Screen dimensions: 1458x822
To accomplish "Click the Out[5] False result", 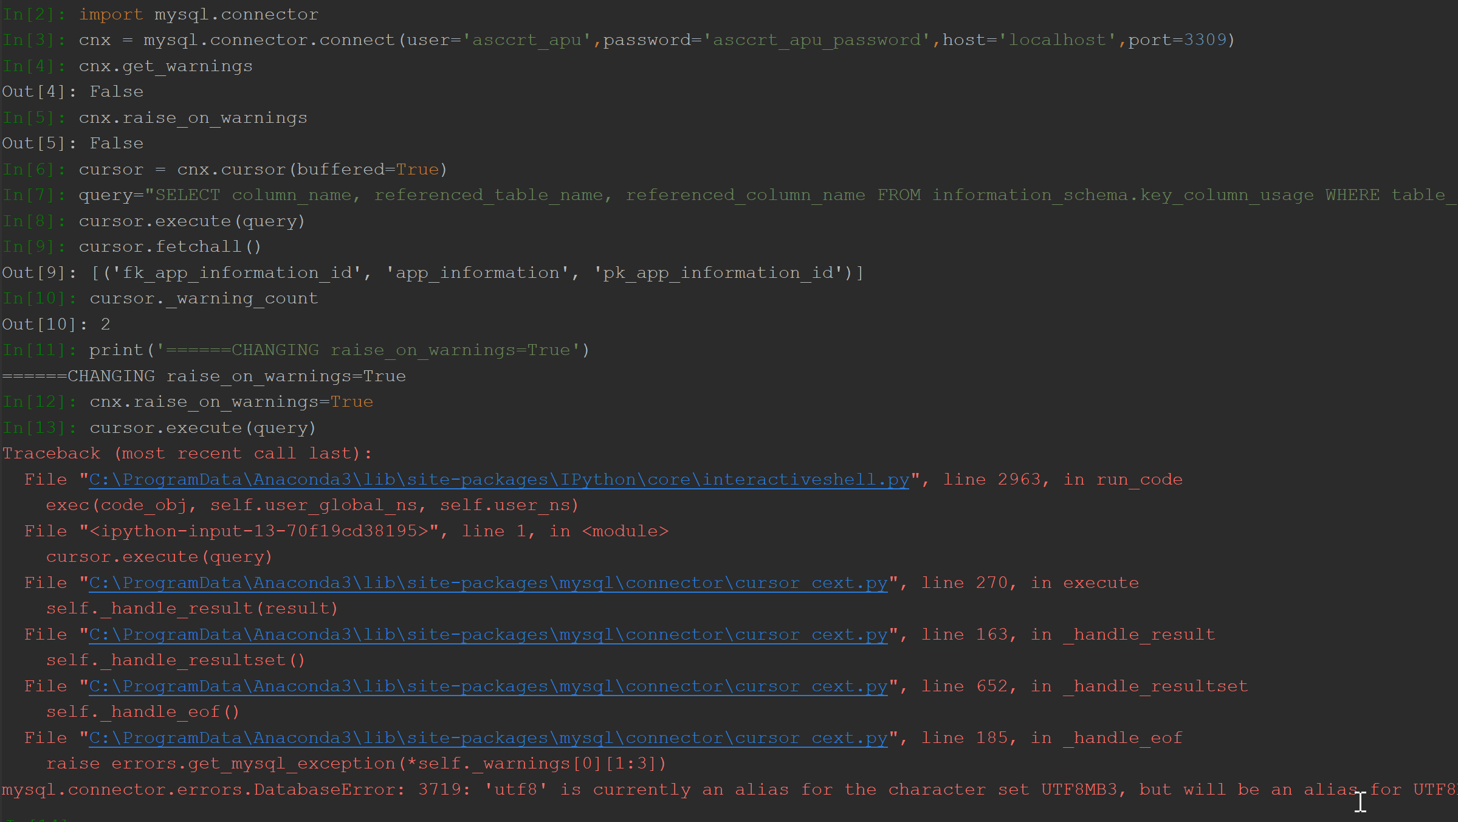I will (x=117, y=143).
